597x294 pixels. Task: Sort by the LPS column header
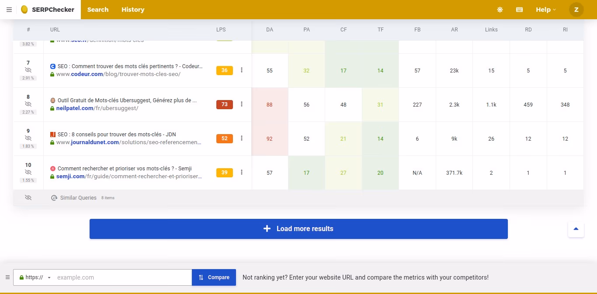click(x=221, y=30)
